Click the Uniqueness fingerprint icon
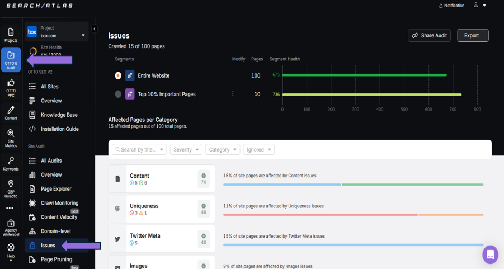Screen dimensions: 504x269 pyautogui.click(x=117, y=209)
